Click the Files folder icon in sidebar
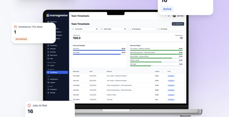229x117 pixels. point(48,58)
